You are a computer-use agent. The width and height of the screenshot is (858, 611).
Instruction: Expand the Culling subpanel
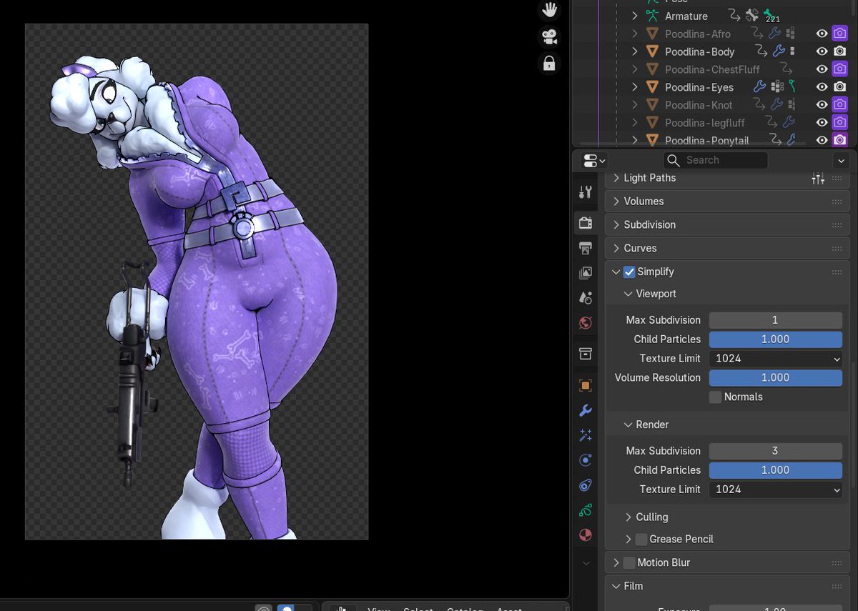point(628,517)
